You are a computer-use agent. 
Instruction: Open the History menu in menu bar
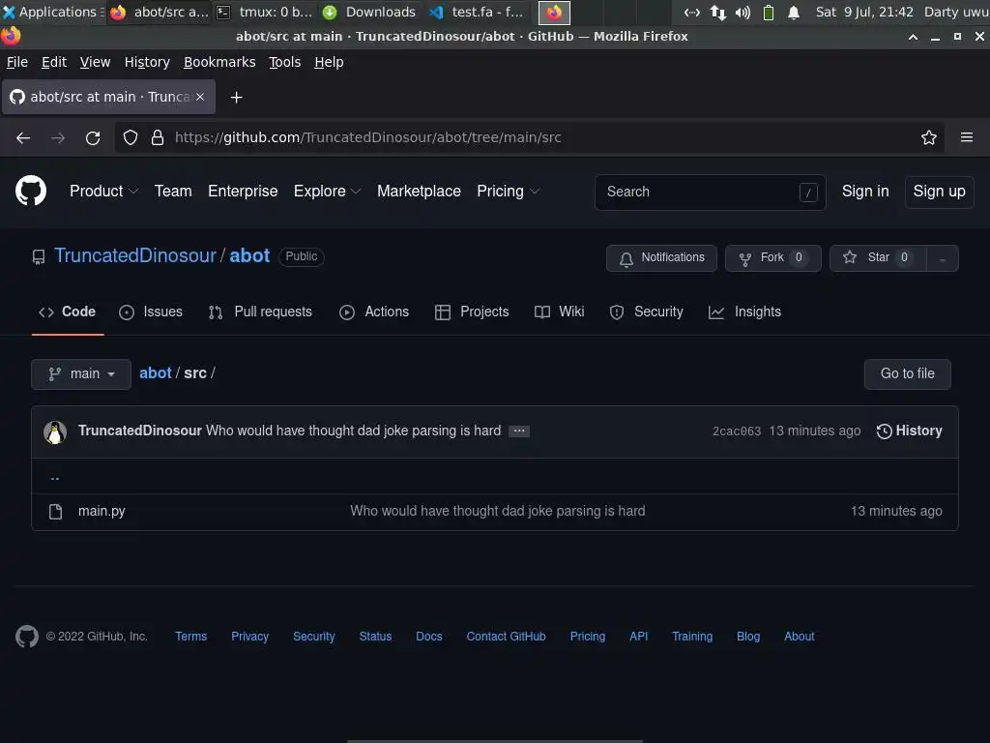[147, 62]
